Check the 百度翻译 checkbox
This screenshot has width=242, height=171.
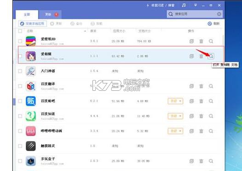(20, 86)
